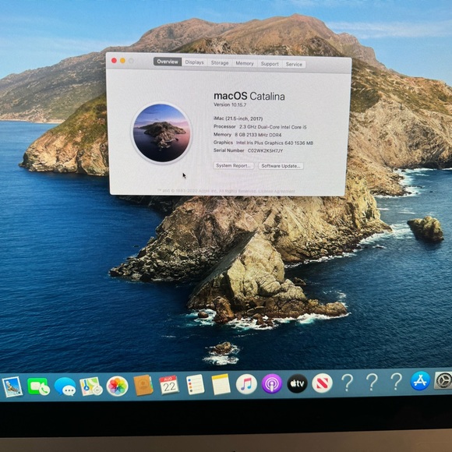This screenshot has width=452, height=452.
Task: Launch the Music app
Action: click(246, 384)
